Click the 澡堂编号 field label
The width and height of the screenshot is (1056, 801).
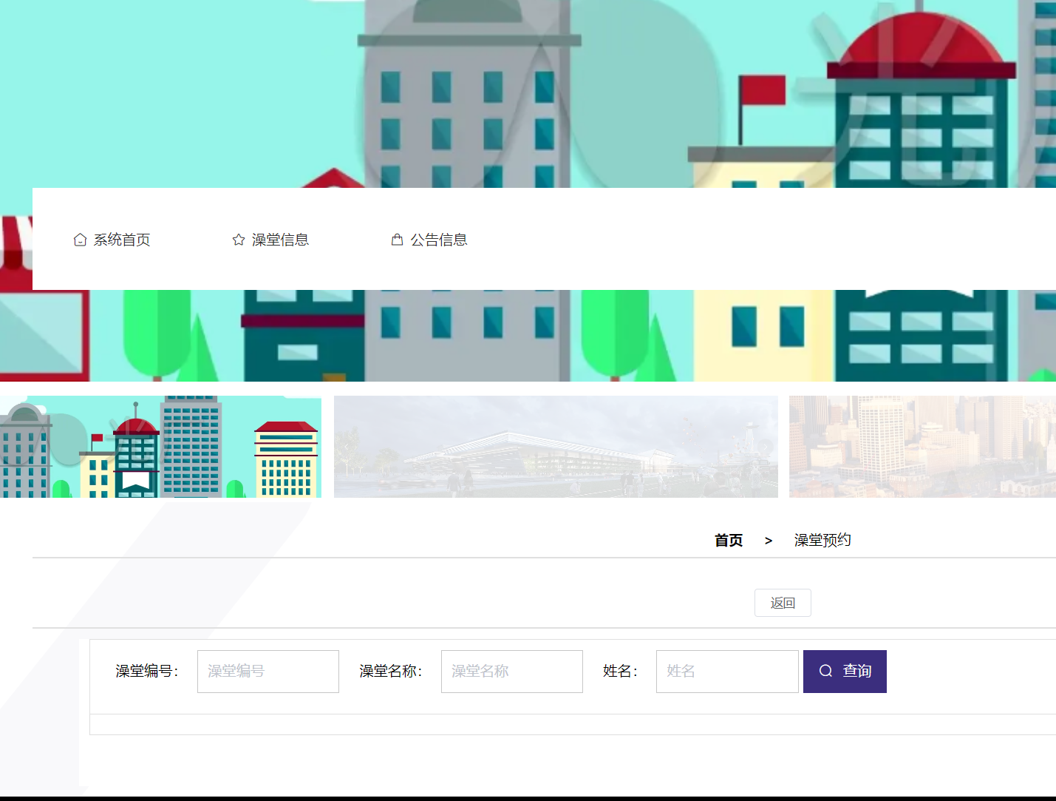[146, 671]
